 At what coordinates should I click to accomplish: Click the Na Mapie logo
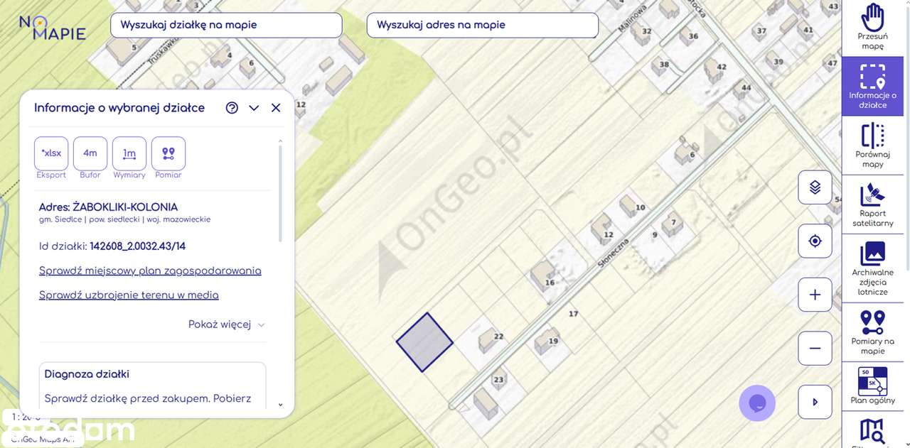pos(52,28)
